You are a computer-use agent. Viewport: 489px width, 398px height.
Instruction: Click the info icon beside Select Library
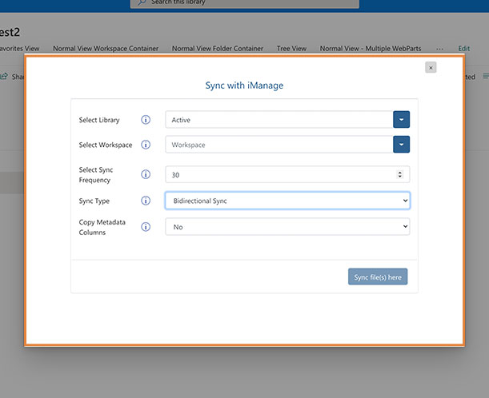click(146, 120)
